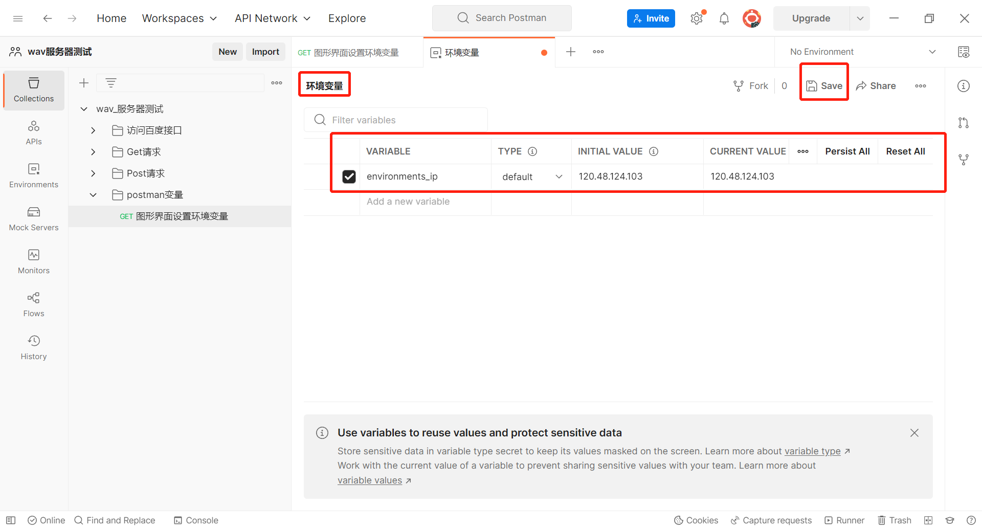Click Reset All
Image resolution: width=982 pixels, height=529 pixels.
(x=905, y=151)
